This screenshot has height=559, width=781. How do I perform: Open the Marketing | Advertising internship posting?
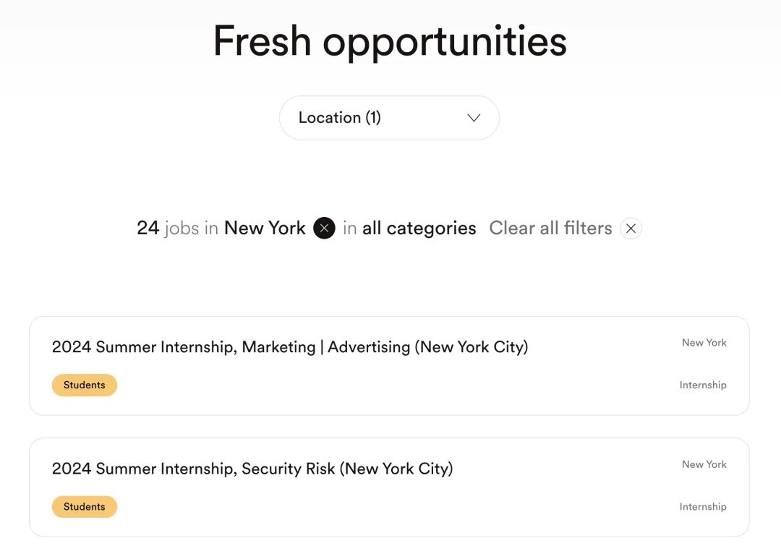[x=290, y=347]
